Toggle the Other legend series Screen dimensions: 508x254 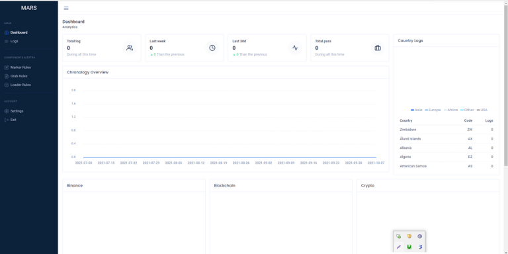coord(467,110)
